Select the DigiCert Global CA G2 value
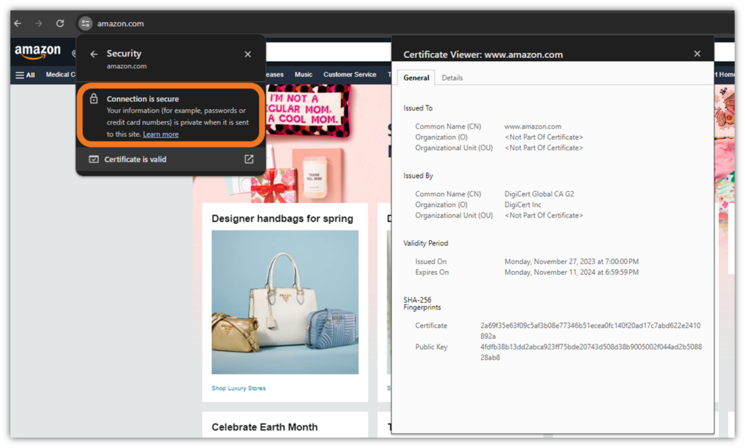This screenshot has height=448, width=745. (539, 194)
